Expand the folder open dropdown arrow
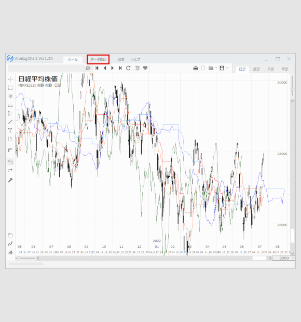Screen dimensions: 301x322 pos(216,68)
